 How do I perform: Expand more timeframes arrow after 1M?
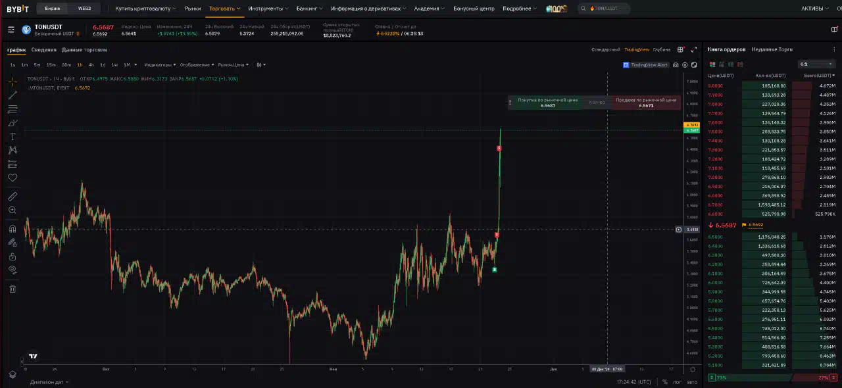[136, 64]
